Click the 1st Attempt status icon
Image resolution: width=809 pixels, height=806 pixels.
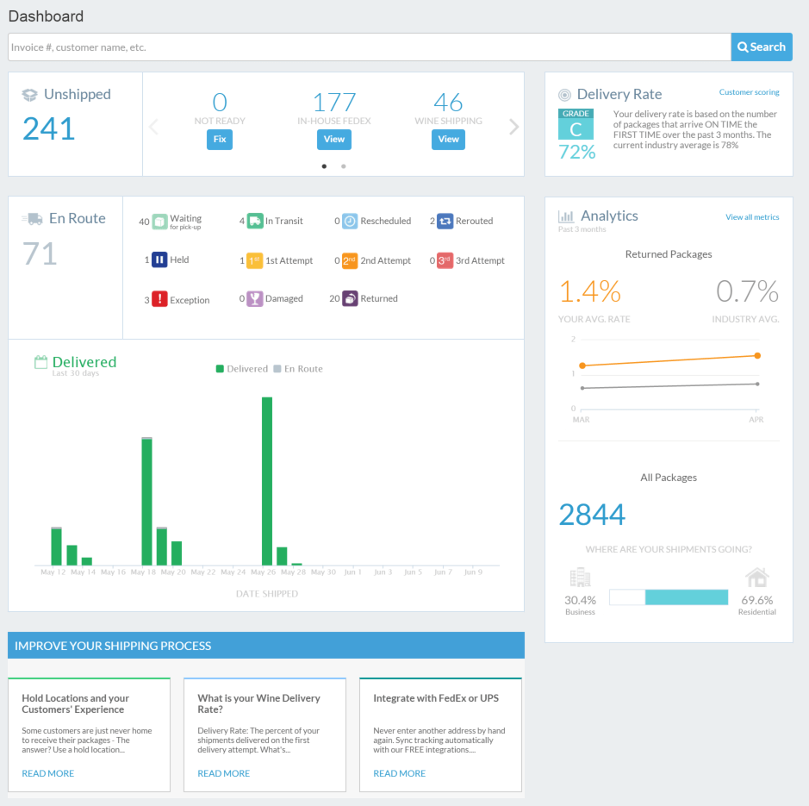click(x=255, y=260)
